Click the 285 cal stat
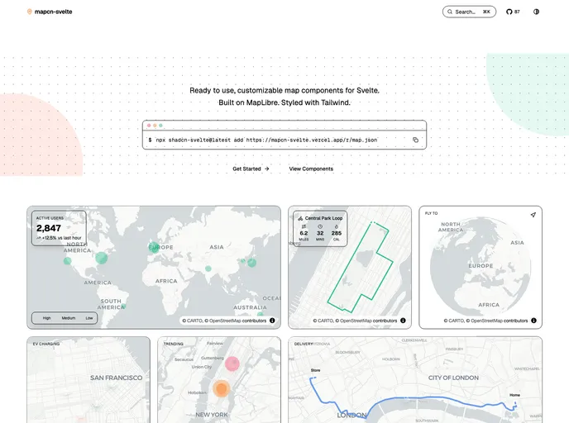 click(x=337, y=233)
